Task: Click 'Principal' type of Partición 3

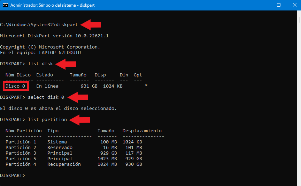Action: (60, 153)
